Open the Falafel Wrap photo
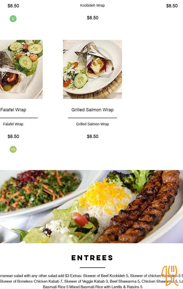183x289 pixels. click(x=21, y=69)
